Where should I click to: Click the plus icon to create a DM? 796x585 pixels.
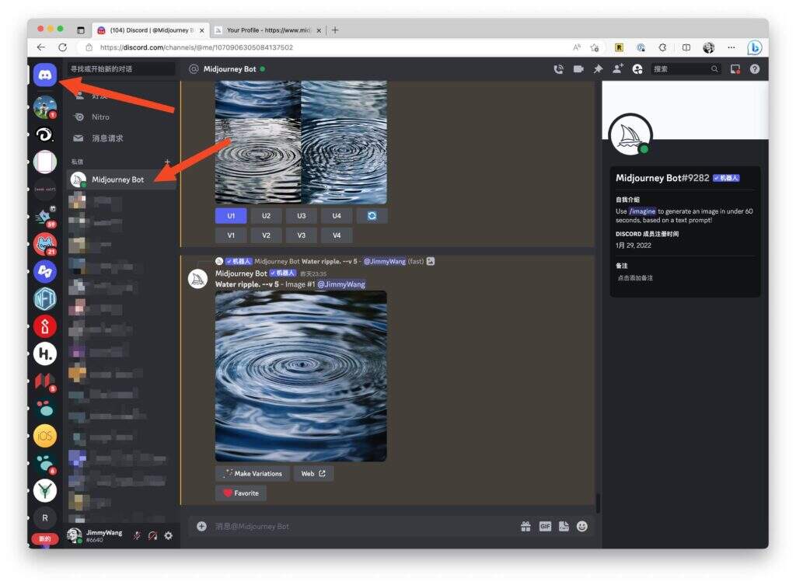[x=166, y=162]
